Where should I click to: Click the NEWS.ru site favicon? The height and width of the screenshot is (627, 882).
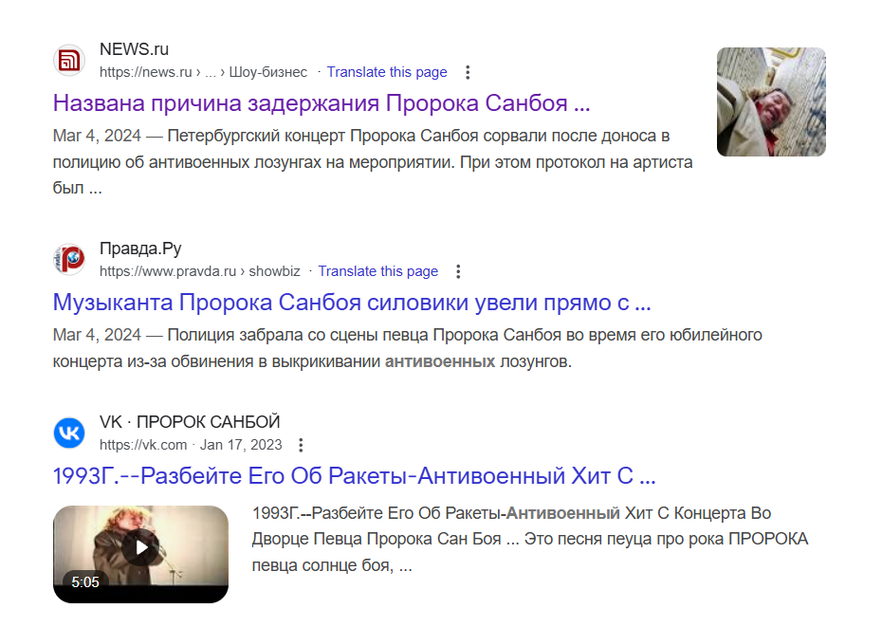point(69,62)
